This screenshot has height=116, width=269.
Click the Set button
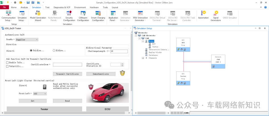pyautogui.click(x=33, y=101)
